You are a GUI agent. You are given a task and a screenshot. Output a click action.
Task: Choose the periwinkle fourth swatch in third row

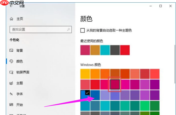click(115, 95)
